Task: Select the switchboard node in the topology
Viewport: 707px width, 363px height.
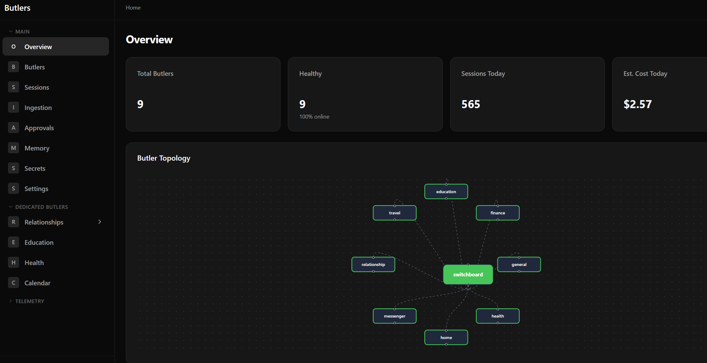Action: [x=468, y=274]
